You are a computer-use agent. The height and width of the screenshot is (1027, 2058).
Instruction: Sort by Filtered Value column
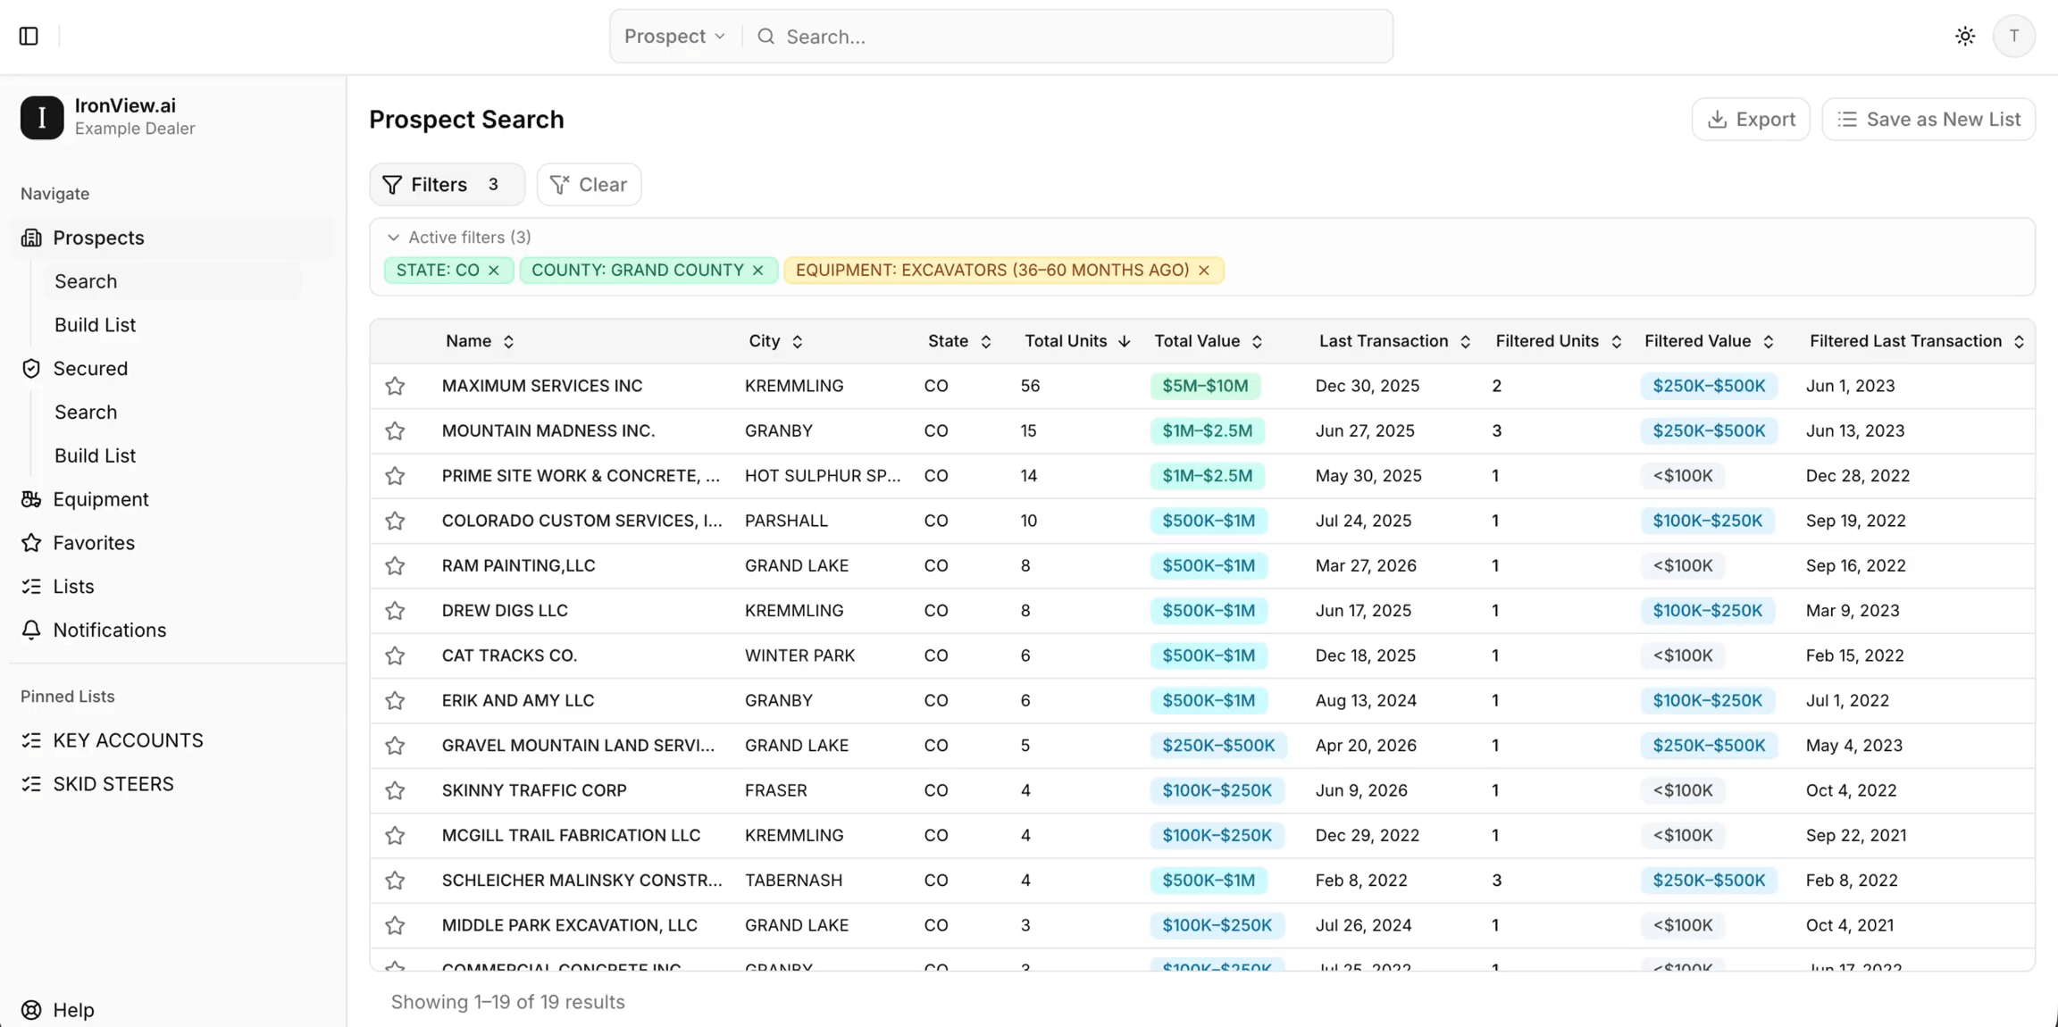point(1709,341)
